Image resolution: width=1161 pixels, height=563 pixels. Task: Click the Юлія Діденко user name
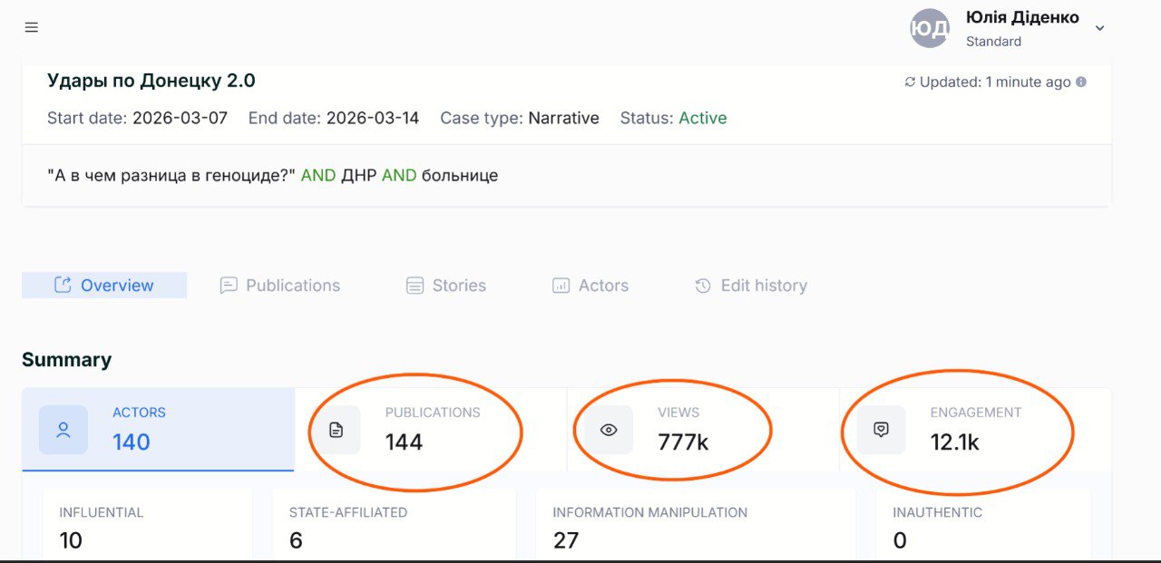click(1022, 18)
